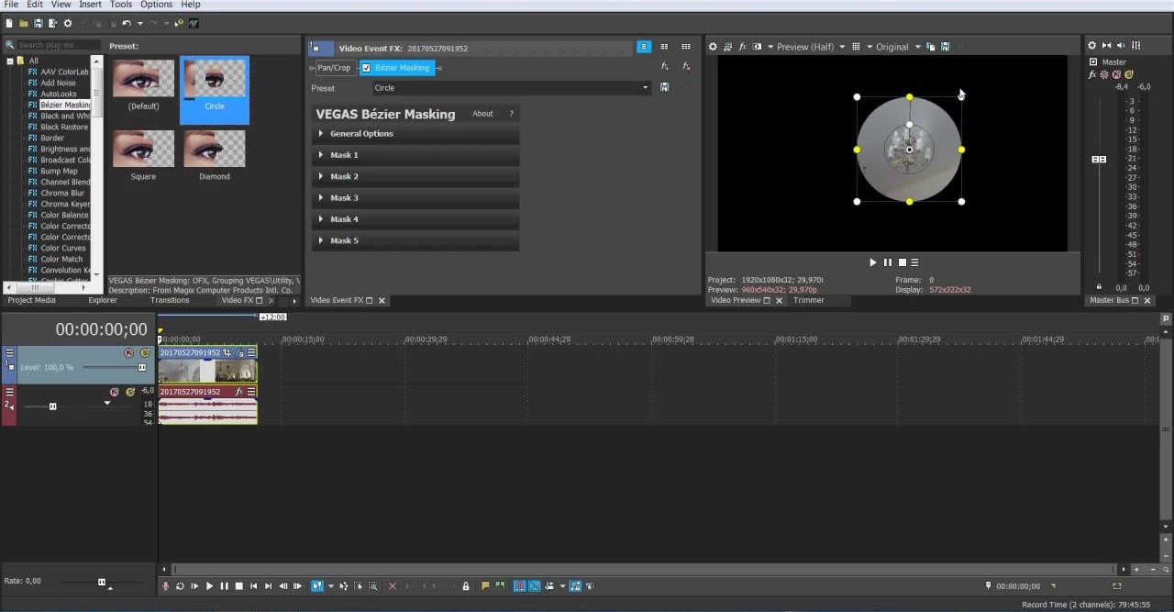The width and height of the screenshot is (1174, 612).
Task: Go to end of project
Action: pyautogui.click(x=269, y=585)
